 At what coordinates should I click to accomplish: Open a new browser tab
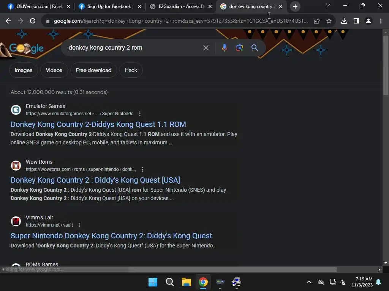[295, 6]
